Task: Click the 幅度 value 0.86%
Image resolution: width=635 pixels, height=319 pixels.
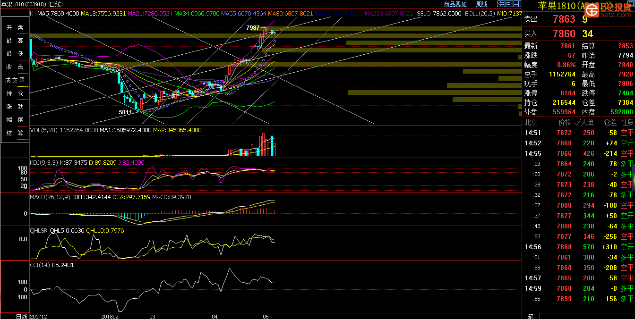Action: (x=566, y=65)
